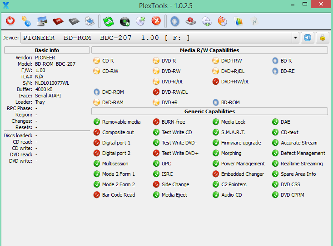This screenshot has width=333, height=246.
Task: Open the colorful bar chart icon
Action: (x=239, y=21)
